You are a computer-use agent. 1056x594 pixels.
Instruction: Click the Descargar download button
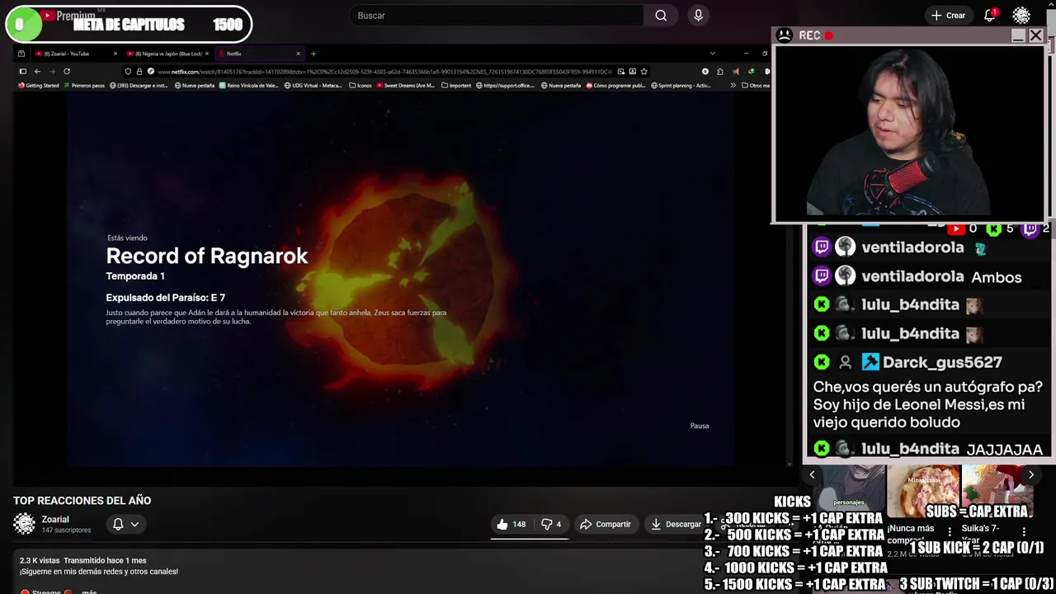pyautogui.click(x=676, y=524)
